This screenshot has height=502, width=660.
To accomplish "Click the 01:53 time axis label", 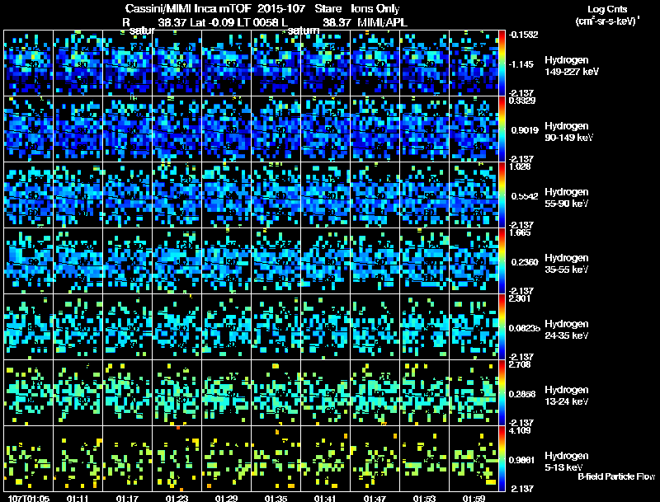I will pos(424,498).
